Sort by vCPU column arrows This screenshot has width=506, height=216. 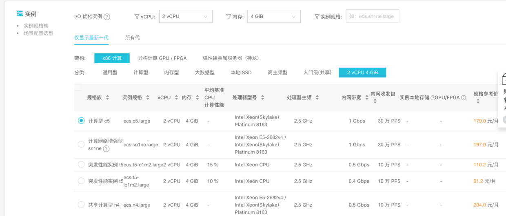(176, 97)
